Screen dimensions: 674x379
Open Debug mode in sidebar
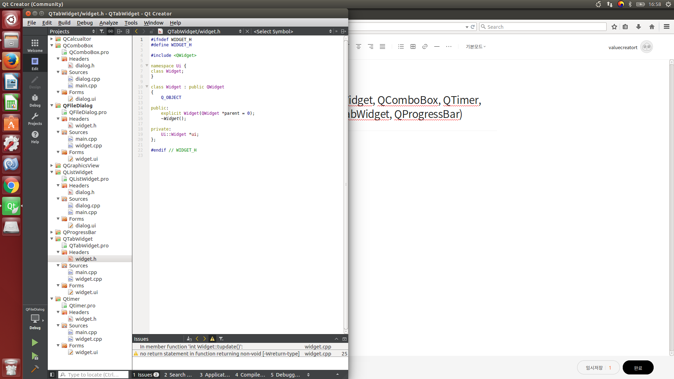coord(35,100)
